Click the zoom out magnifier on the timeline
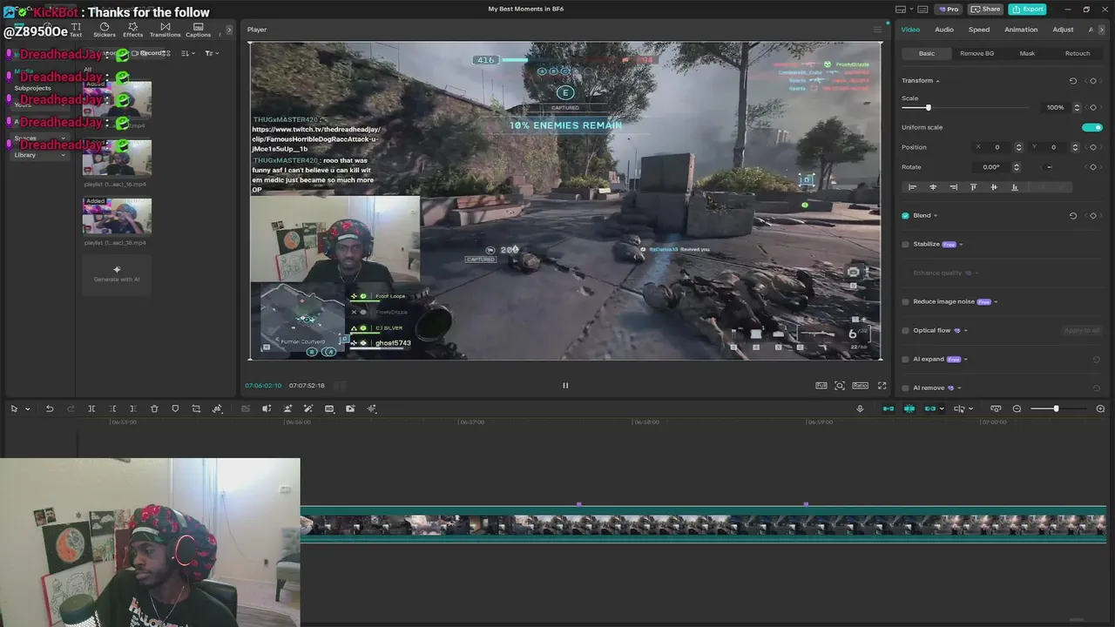The width and height of the screenshot is (1115, 627). [x=1017, y=408]
